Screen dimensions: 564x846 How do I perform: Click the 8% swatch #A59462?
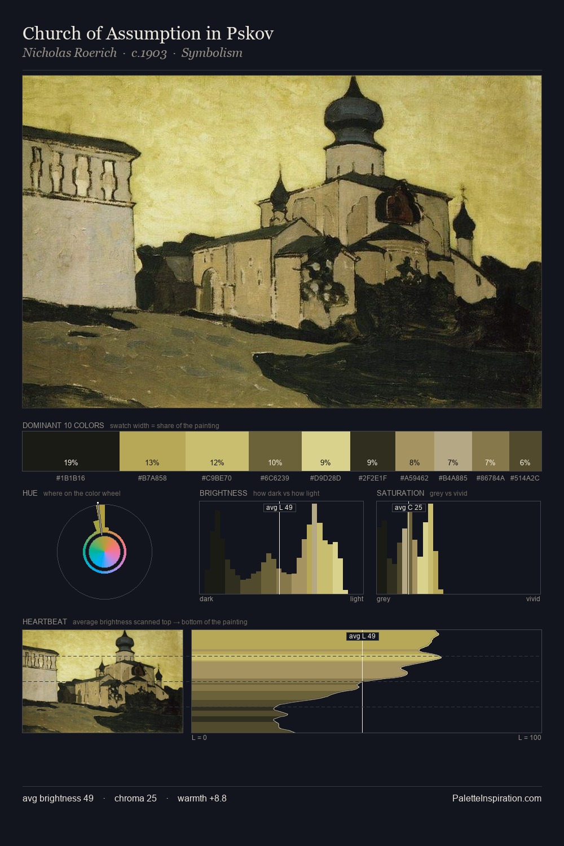415,451
